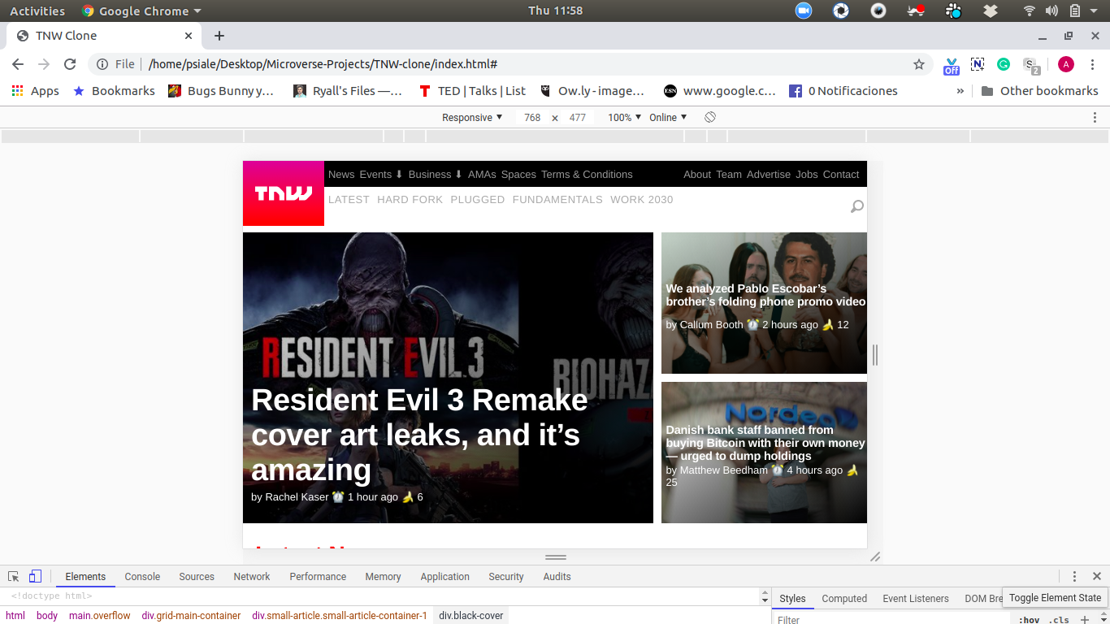Open the Chrome profile avatar A
Viewport: 1110px width, 624px height.
click(x=1066, y=64)
